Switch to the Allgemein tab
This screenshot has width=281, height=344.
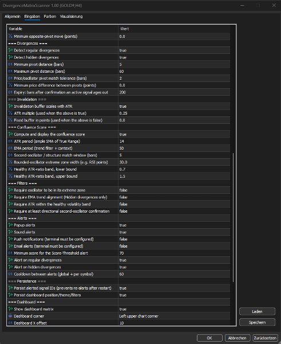pyautogui.click(x=13, y=17)
